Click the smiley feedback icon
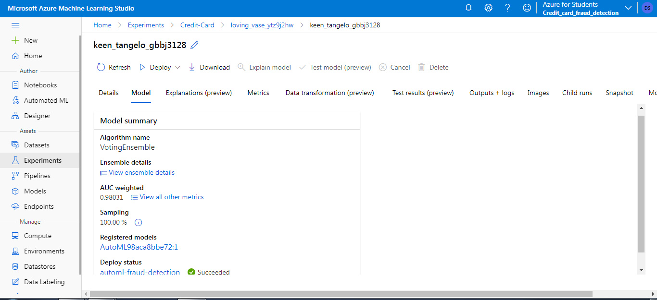The height and width of the screenshot is (300, 657). click(527, 8)
